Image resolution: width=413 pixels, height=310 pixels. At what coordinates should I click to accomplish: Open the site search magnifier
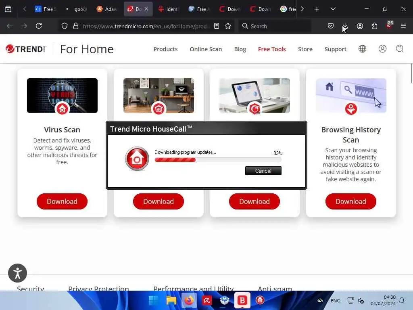click(400, 49)
